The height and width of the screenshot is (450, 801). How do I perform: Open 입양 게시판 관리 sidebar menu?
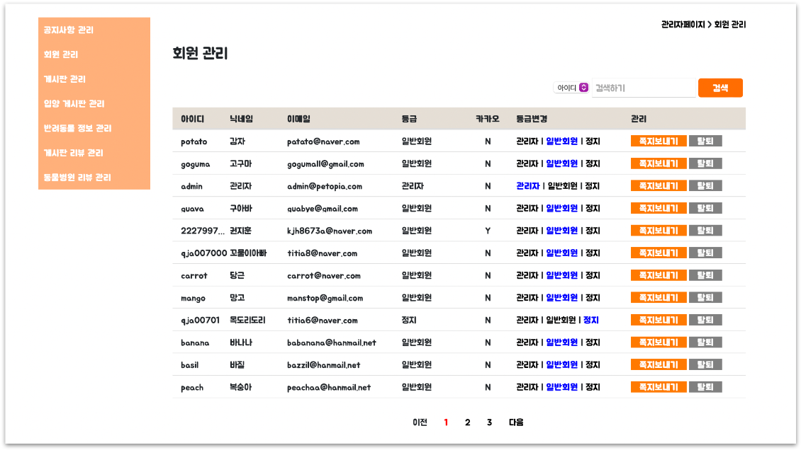tap(74, 103)
